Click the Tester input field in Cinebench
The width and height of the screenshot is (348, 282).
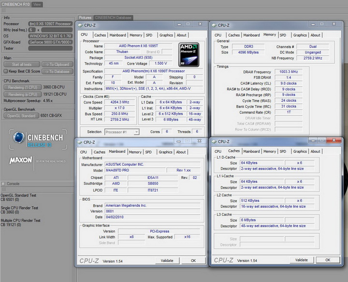50,48
